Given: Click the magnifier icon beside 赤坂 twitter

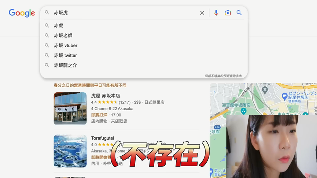Looking at the screenshot, I should (47, 55).
